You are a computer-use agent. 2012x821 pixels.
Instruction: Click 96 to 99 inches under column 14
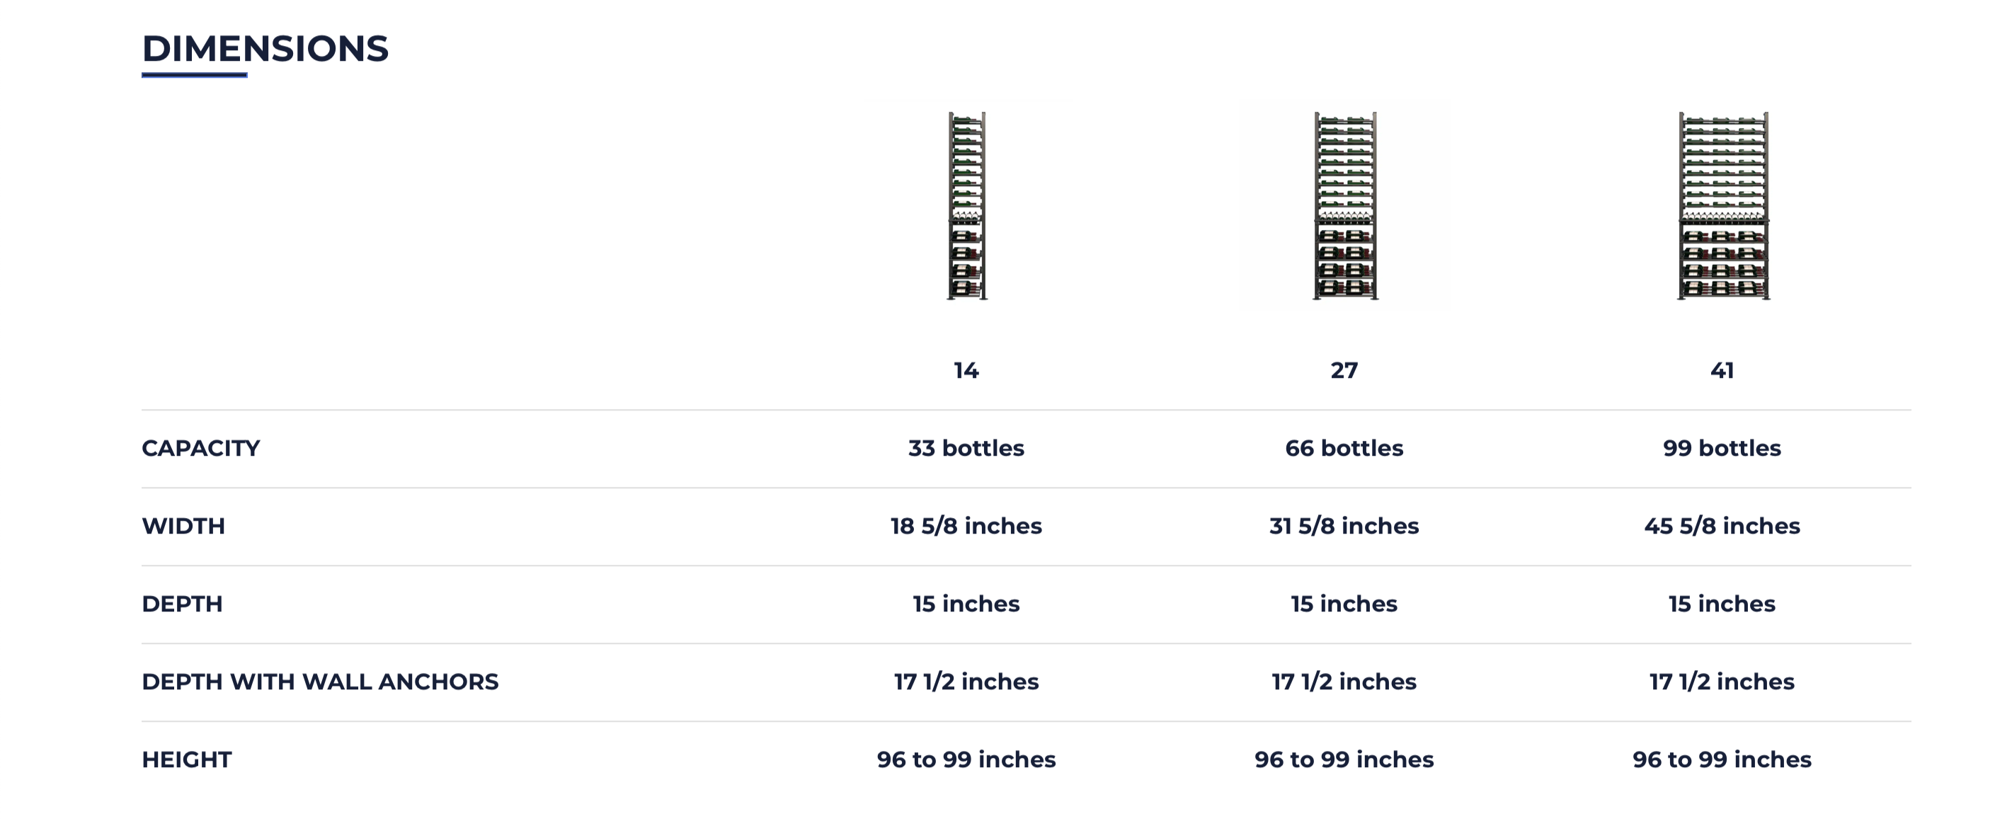pos(966,759)
